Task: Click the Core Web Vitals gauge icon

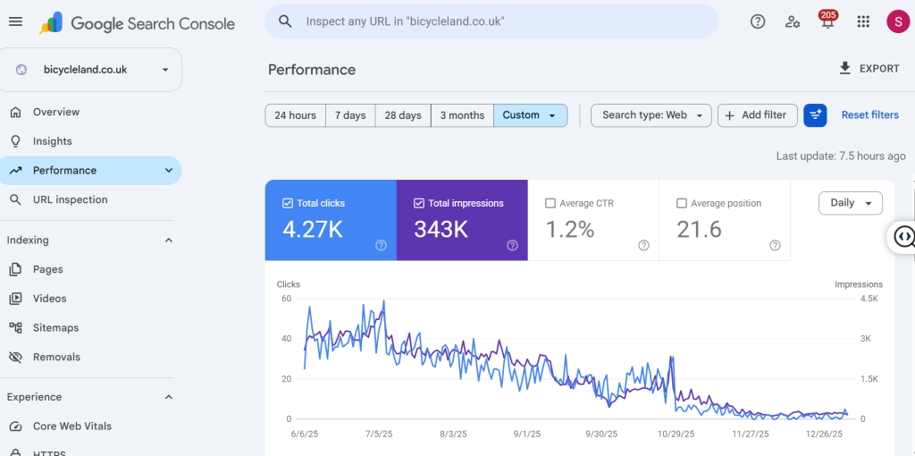Action: (16, 426)
